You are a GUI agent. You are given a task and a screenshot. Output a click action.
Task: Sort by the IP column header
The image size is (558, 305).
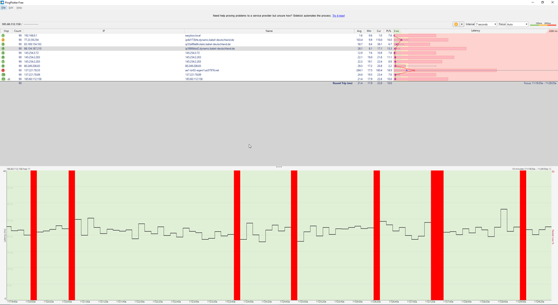pos(103,31)
